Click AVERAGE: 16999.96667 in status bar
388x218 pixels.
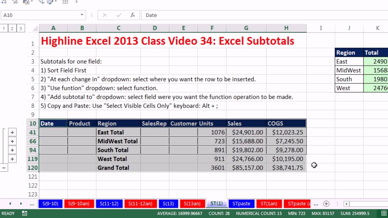[180, 213]
